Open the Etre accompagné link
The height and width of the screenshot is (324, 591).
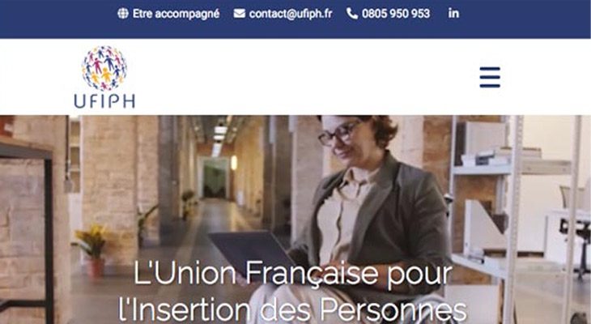click(176, 14)
